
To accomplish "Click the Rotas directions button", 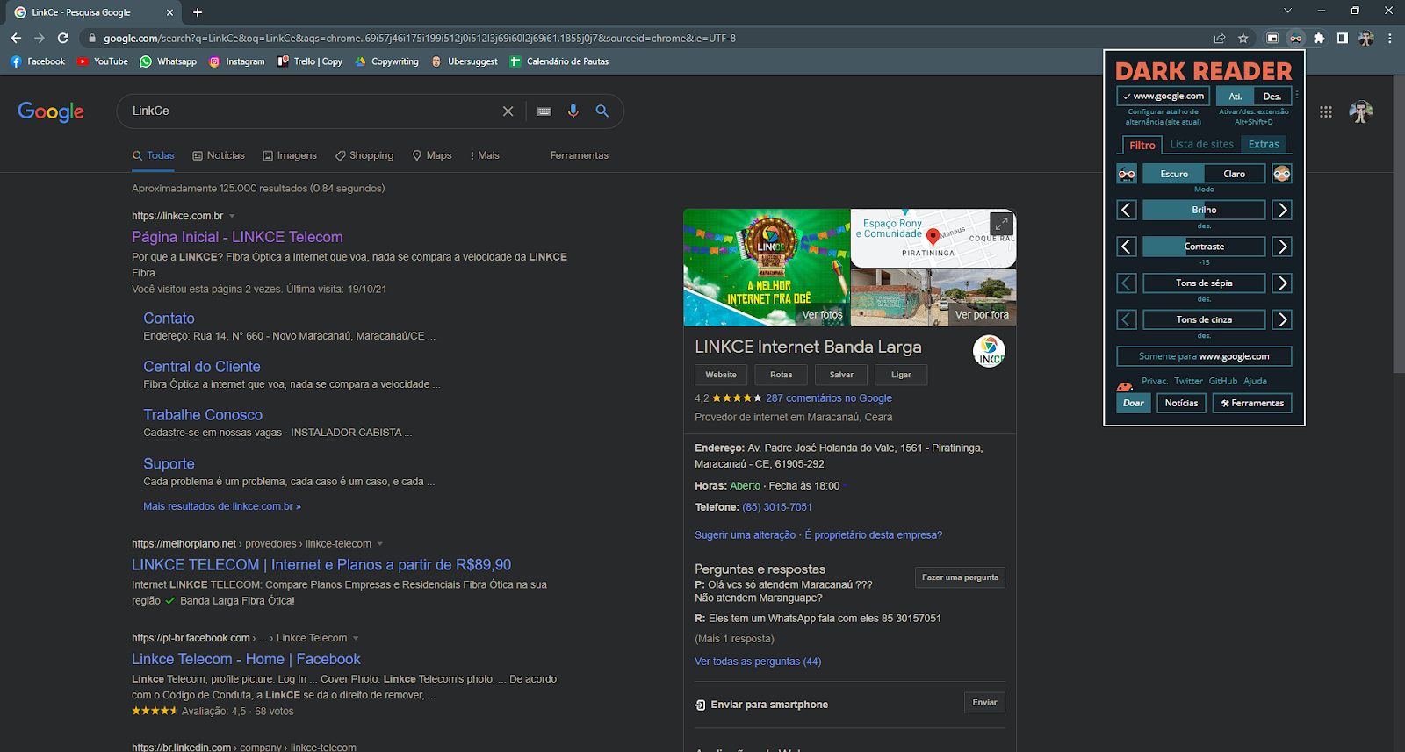I will 782,375.
